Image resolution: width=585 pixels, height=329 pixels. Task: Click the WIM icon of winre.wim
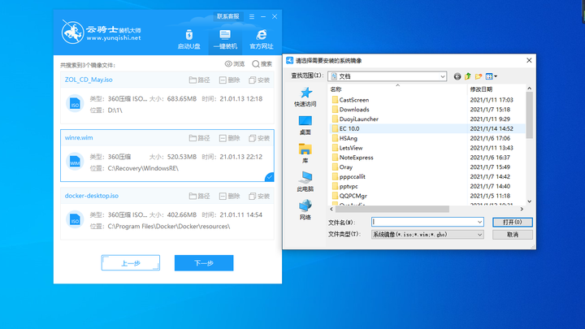[x=75, y=162]
